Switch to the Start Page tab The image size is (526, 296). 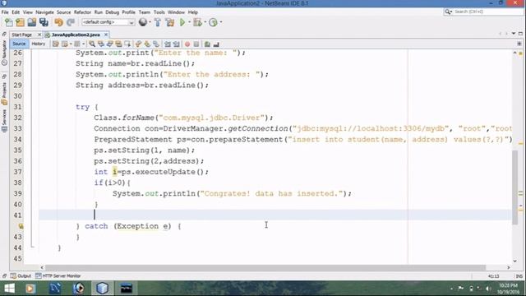click(x=22, y=35)
